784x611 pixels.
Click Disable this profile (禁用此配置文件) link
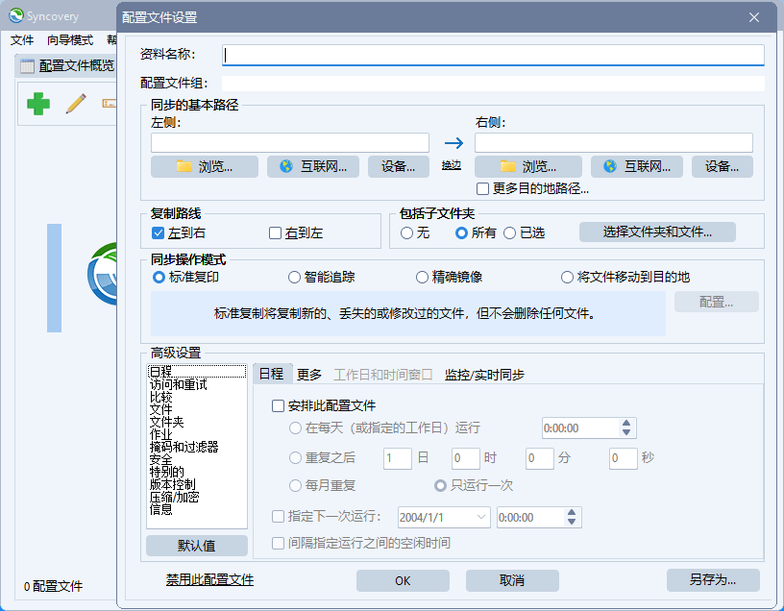click(210, 579)
